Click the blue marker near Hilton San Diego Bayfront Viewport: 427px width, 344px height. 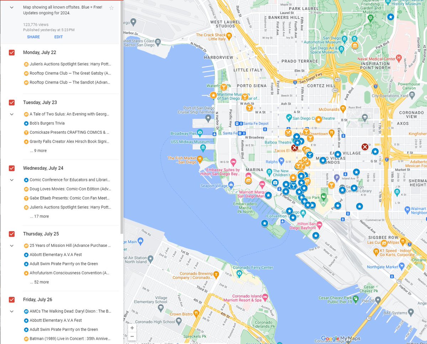point(316,235)
